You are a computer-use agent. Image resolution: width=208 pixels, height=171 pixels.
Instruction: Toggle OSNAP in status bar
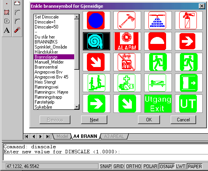167,166
